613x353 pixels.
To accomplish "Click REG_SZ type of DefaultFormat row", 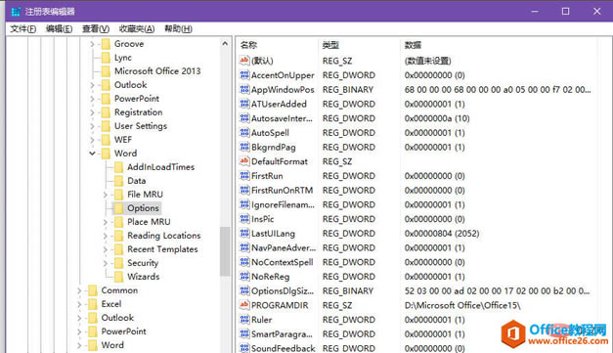I will click(337, 161).
